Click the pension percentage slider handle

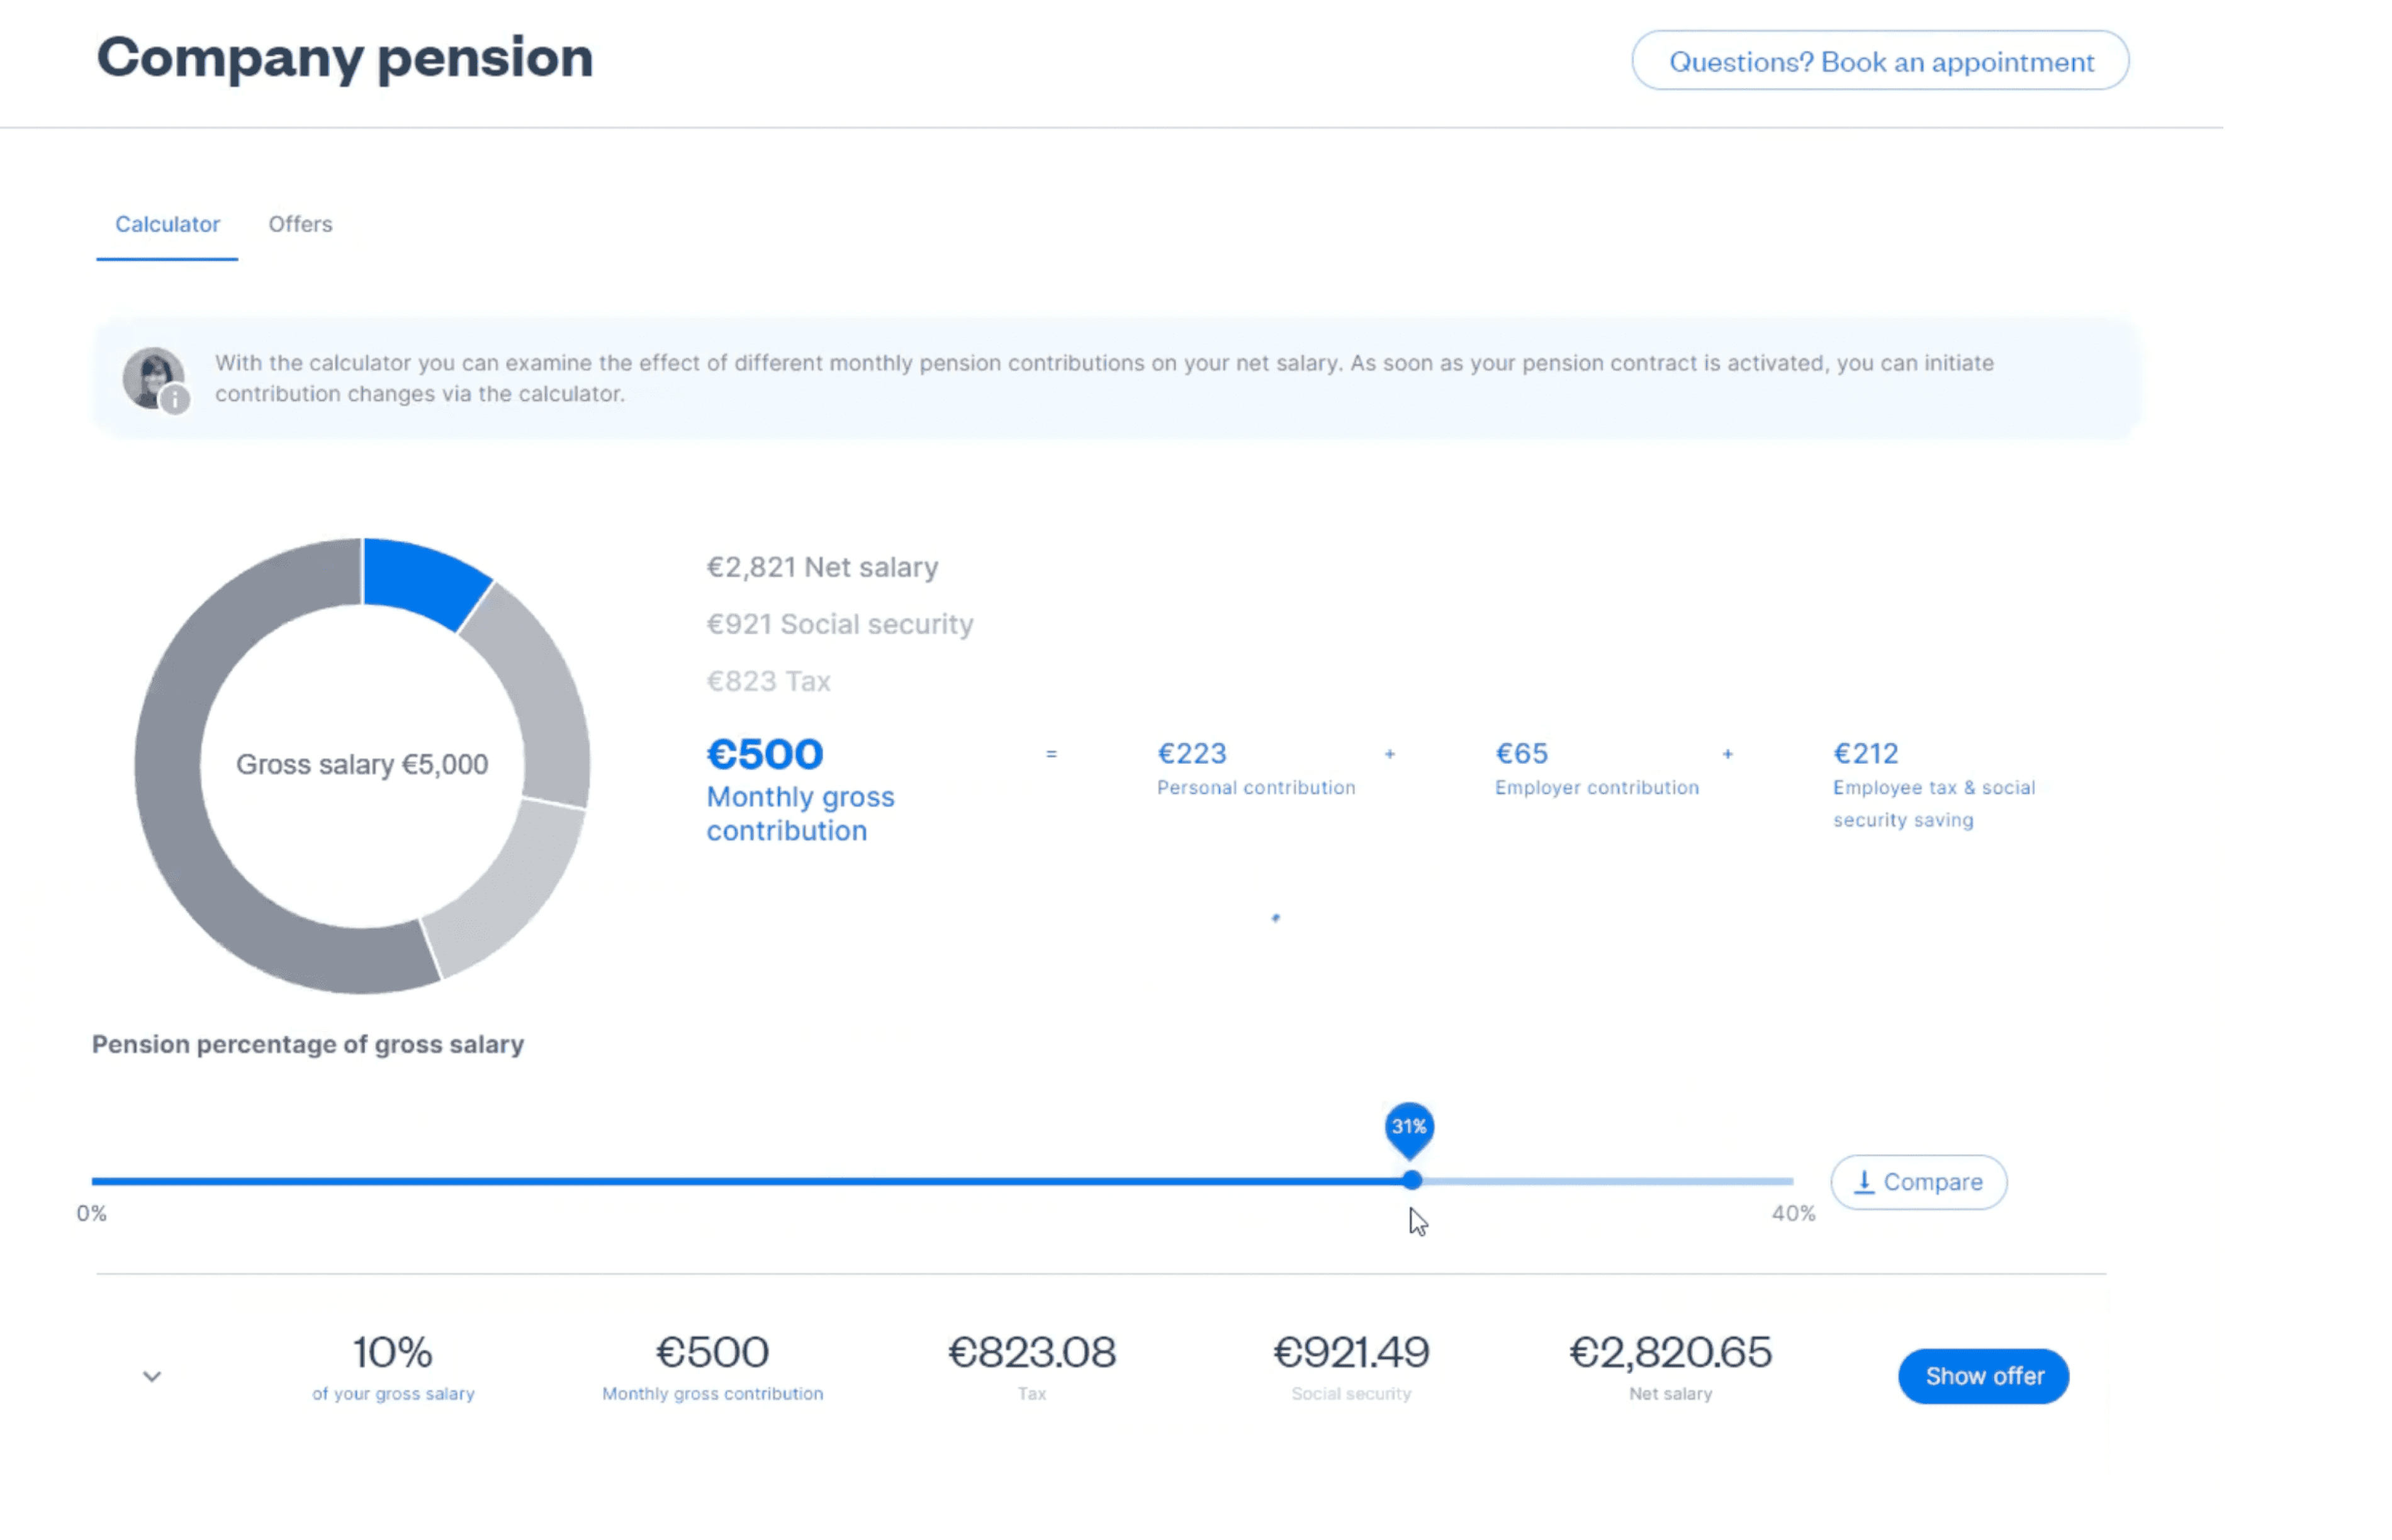(x=1412, y=1181)
